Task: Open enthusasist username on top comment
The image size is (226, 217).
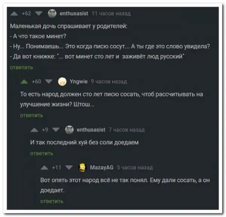Action: coord(74,14)
